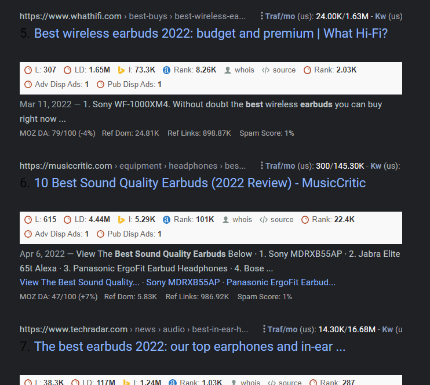Screen dimensions: 430x385
Task: Click the circle icon next to Rank: 2.03K
Action: point(307,70)
